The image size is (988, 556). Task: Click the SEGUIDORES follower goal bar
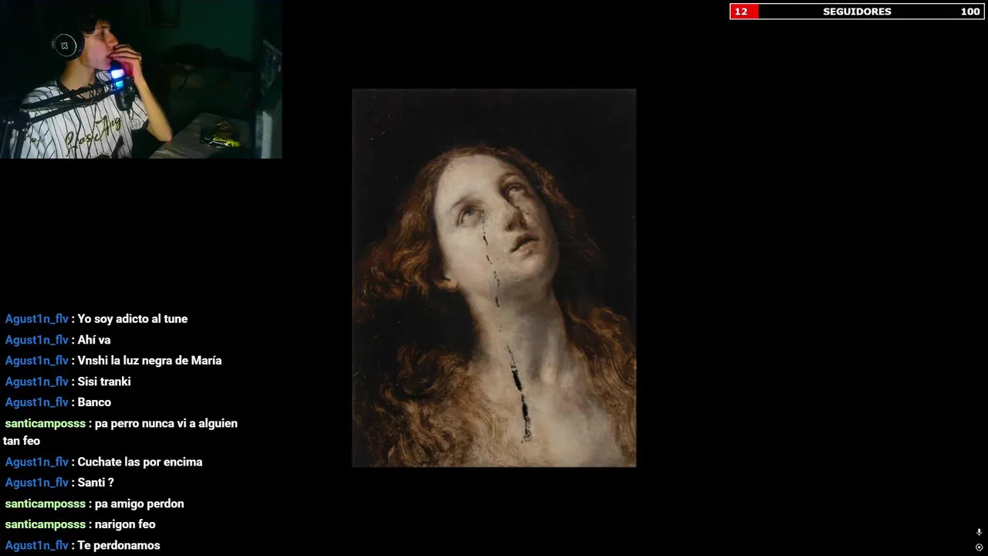(x=857, y=12)
